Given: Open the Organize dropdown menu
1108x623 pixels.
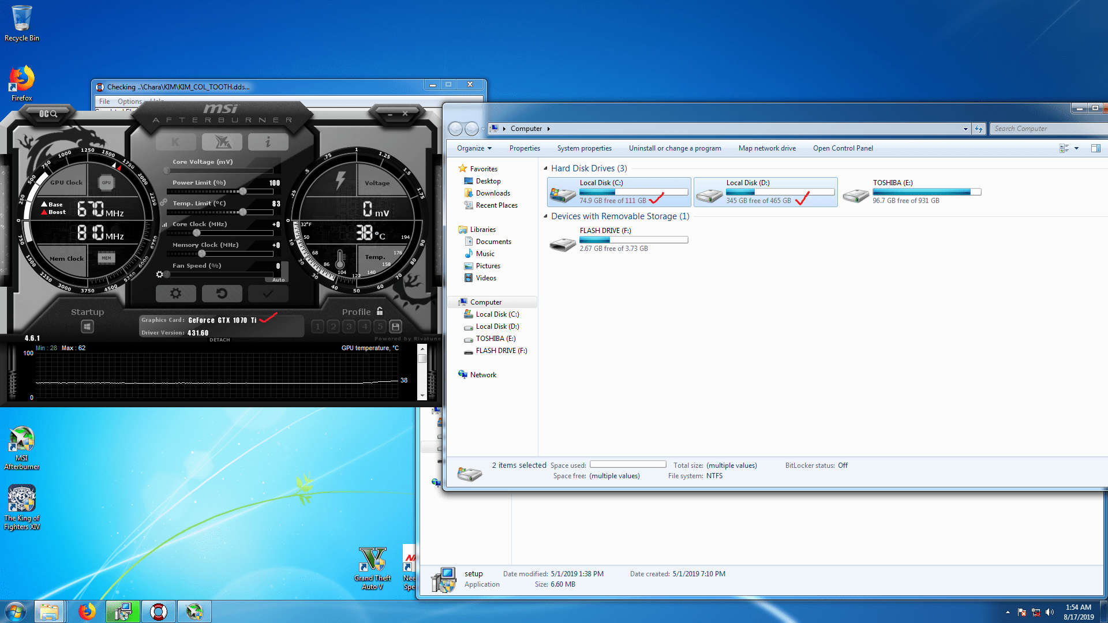Looking at the screenshot, I should coord(473,148).
